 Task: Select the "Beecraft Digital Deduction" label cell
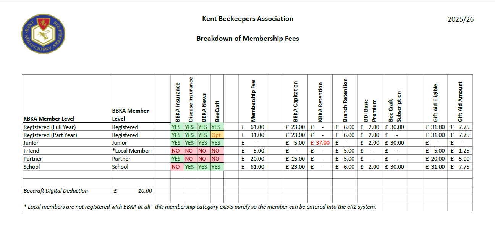pos(56,191)
